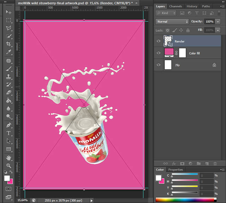The image size is (226, 203).
Task: Open the Normal blend mode dropdown
Action: point(172,21)
